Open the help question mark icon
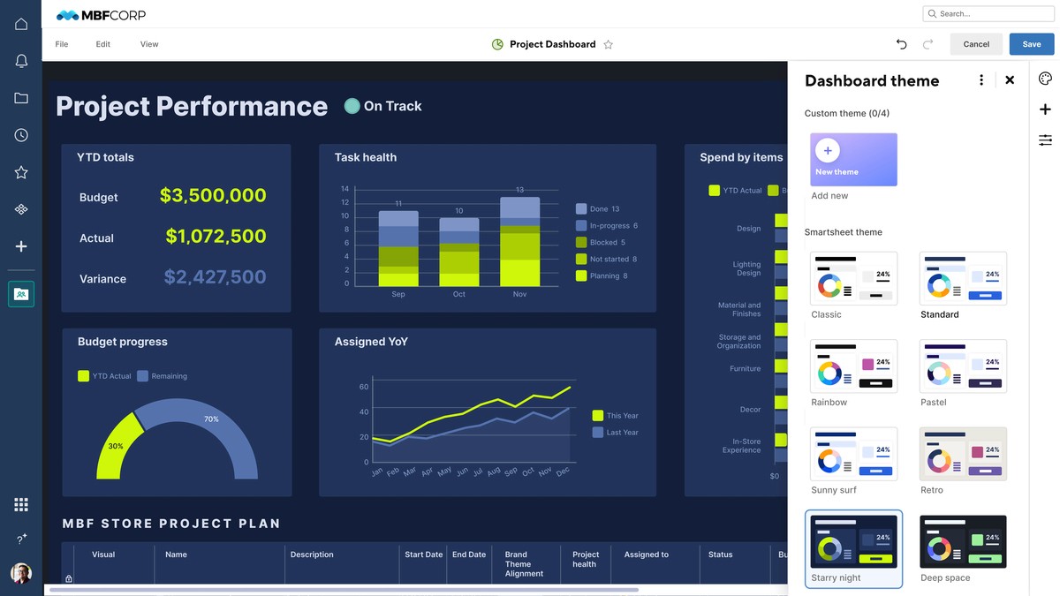This screenshot has height=596, width=1060. click(x=21, y=539)
